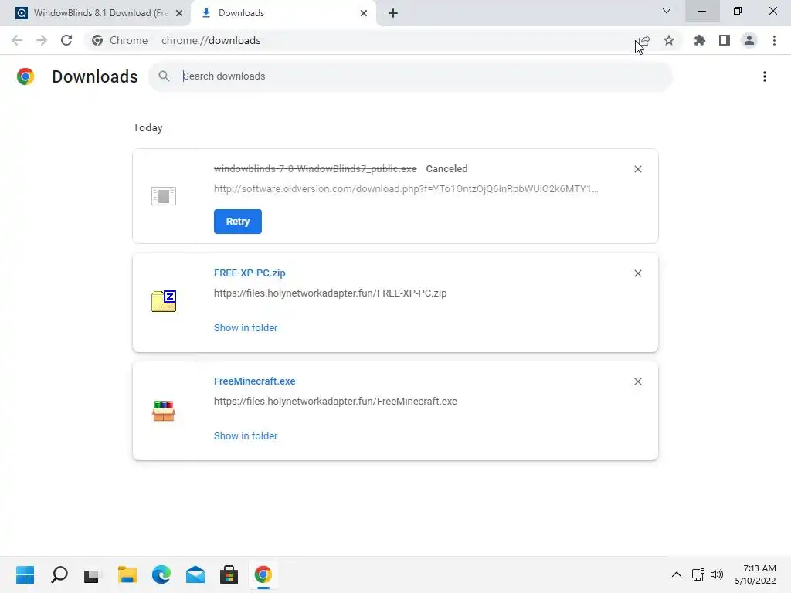This screenshot has height=593, width=791.
Task: Click the Downloads page title
Action: (95, 76)
